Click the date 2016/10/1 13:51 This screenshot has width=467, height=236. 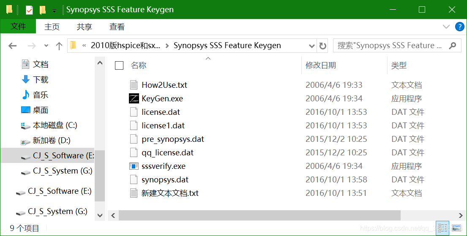[336, 193]
